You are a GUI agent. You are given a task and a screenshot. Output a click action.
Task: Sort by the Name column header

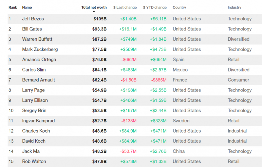(x=28, y=7)
